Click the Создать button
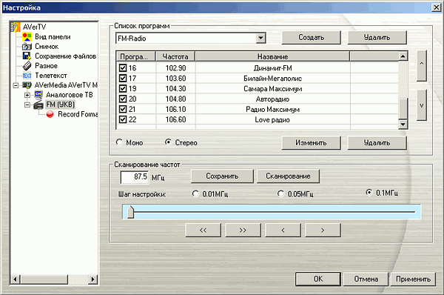The height and width of the screenshot is (295, 444). point(312,38)
